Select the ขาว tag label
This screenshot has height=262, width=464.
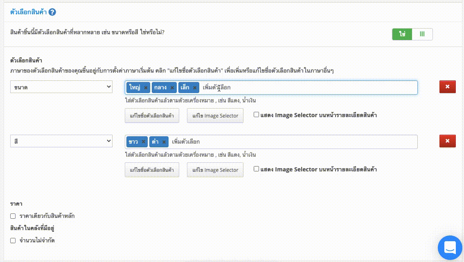click(x=133, y=142)
